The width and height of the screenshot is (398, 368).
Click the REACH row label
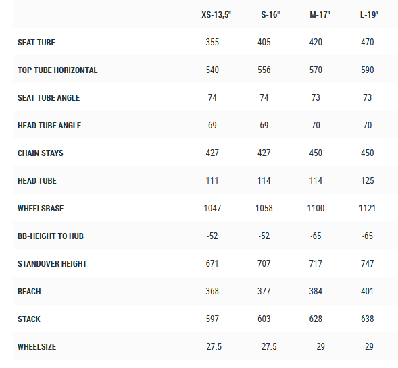[29, 292]
